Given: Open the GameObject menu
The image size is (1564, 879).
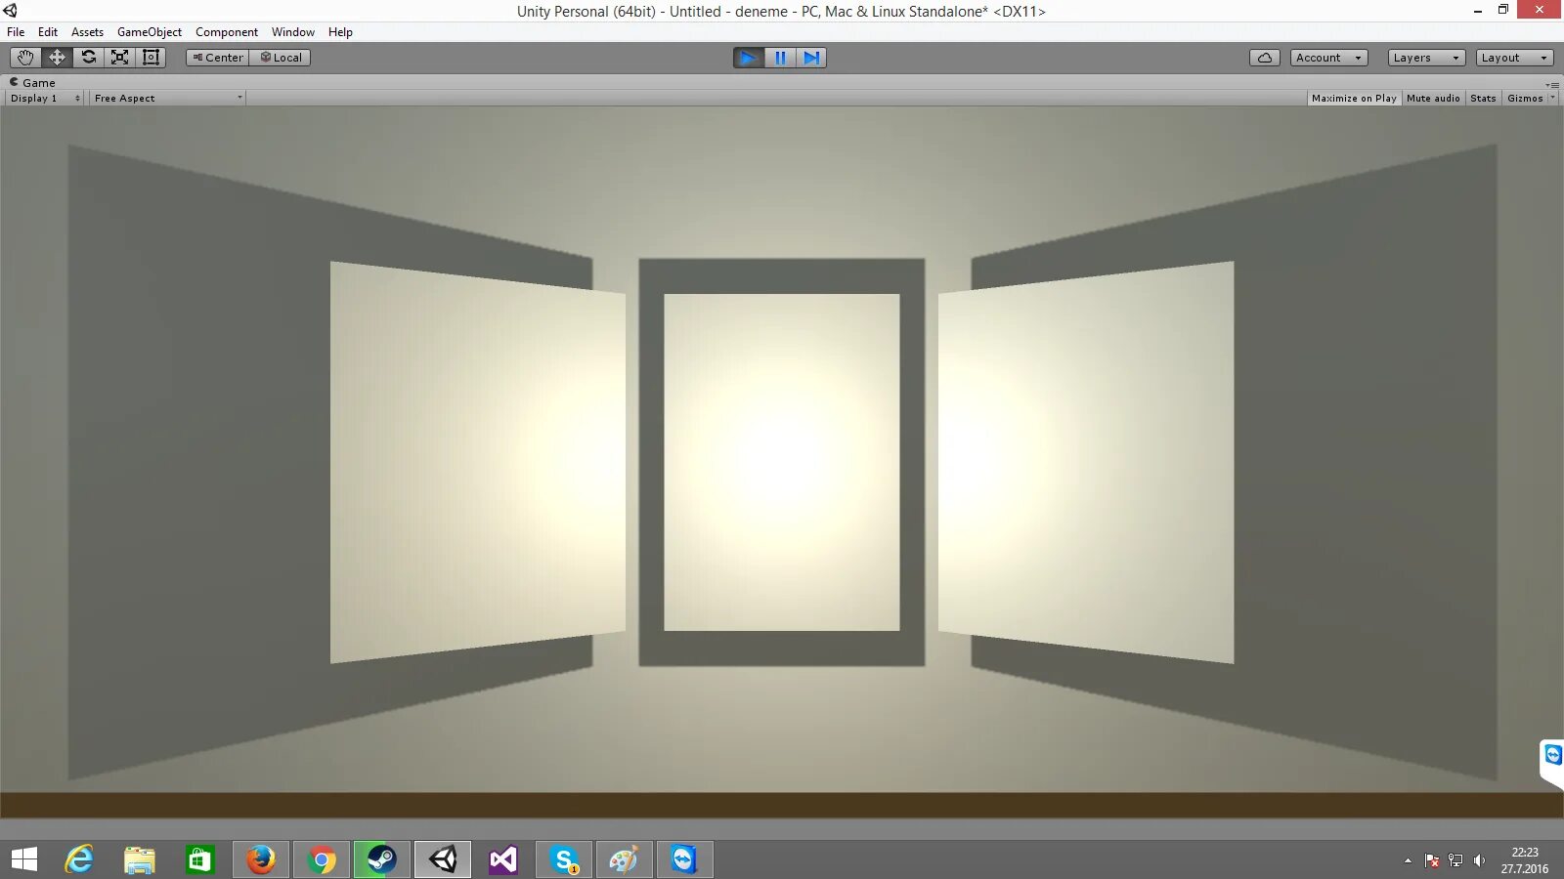Looking at the screenshot, I should tap(150, 32).
